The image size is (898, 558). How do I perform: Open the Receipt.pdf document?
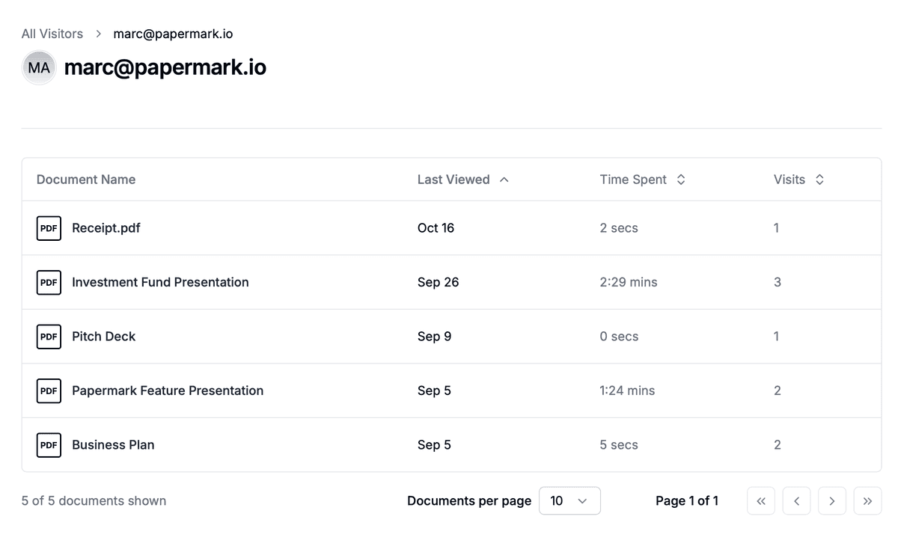click(x=106, y=228)
